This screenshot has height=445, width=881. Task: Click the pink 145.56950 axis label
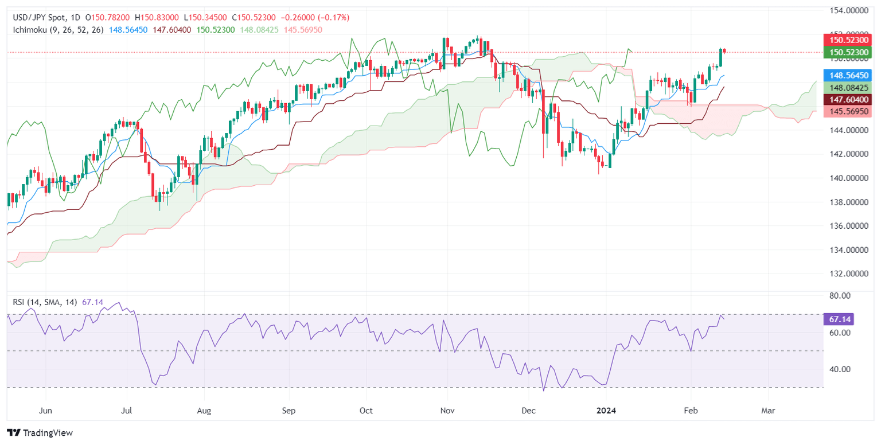pyautogui.click(x=848, y=111)
